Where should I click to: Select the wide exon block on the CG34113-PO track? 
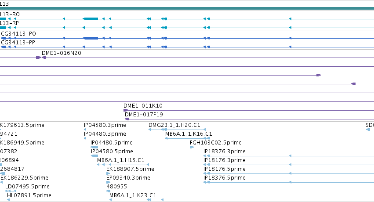click(91, 38)
